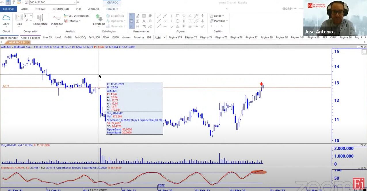Screen dimensions: 367x191
Task: Toggle the middle highlighted window tool in Herramientas
Action: (131, 21)
